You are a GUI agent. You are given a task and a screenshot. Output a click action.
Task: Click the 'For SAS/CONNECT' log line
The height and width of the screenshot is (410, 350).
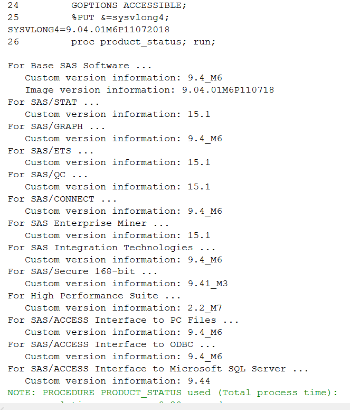point(62,199)
